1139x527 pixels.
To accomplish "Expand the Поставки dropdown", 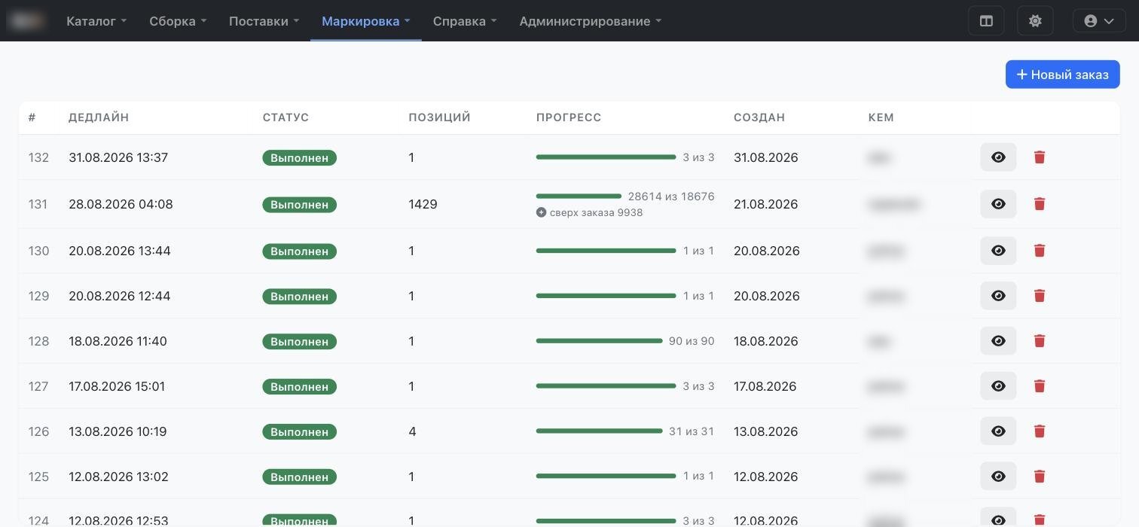I will (264, 21).
